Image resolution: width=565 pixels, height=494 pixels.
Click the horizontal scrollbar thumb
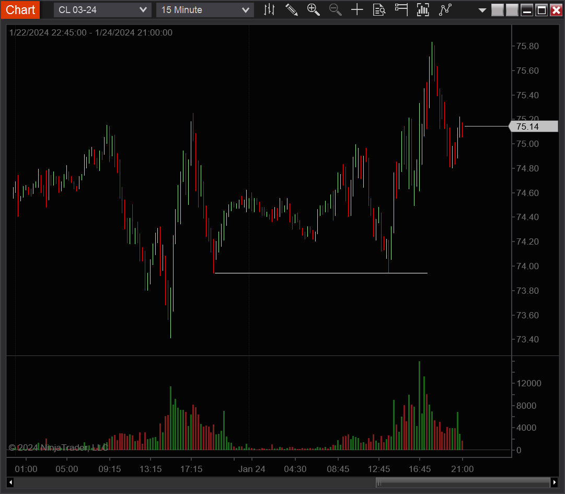click(463, 482)
